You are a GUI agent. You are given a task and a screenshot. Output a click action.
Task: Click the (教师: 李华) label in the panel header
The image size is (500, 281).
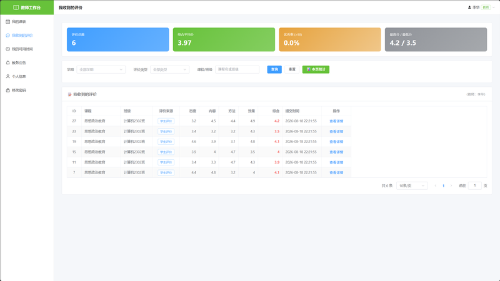(476, 94)
